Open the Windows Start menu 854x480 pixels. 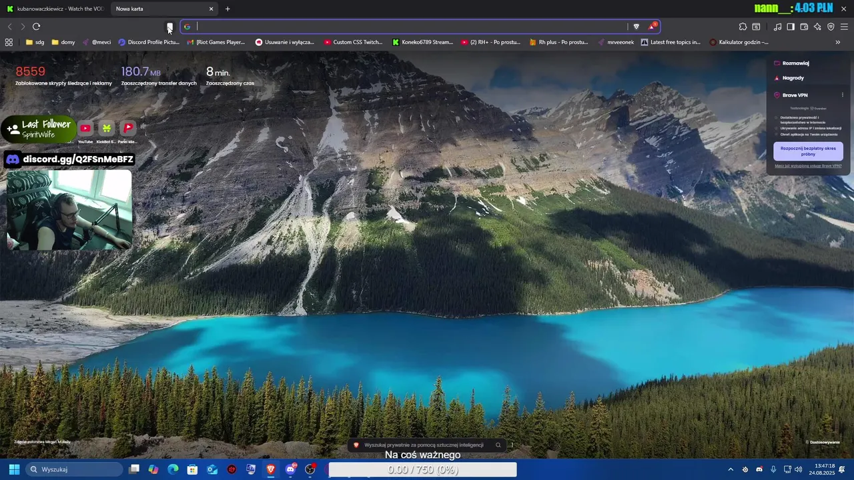coord(14,469)
